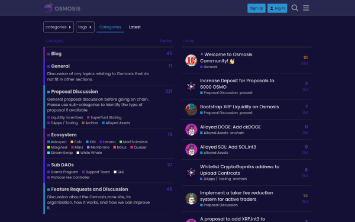This screenshot has height=222, width=355.
Task: Click 'passed' tag under Increase Deposit topic
Action: click(246, 93)
